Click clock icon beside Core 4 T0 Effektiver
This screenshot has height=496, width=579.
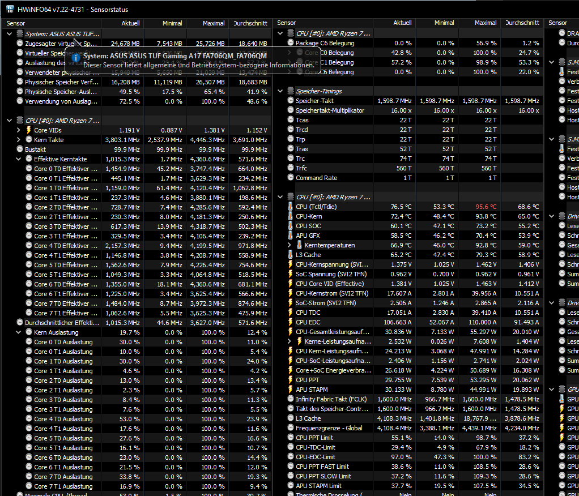click(29, 245)
